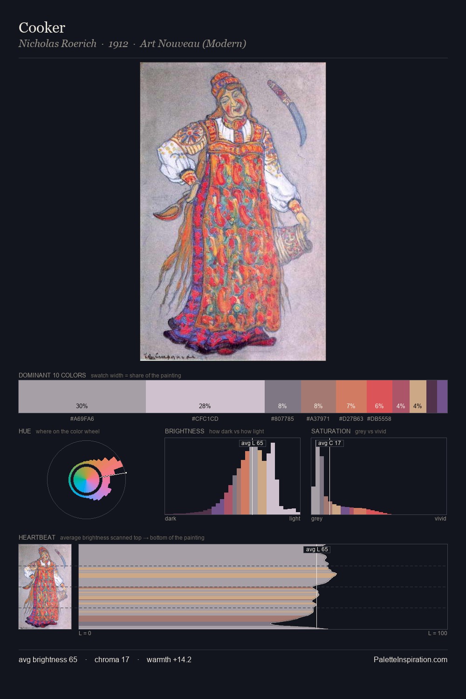Click the 'HUE' section heading
The height and width of the screenshot is (699, 466).
point(25,431)
